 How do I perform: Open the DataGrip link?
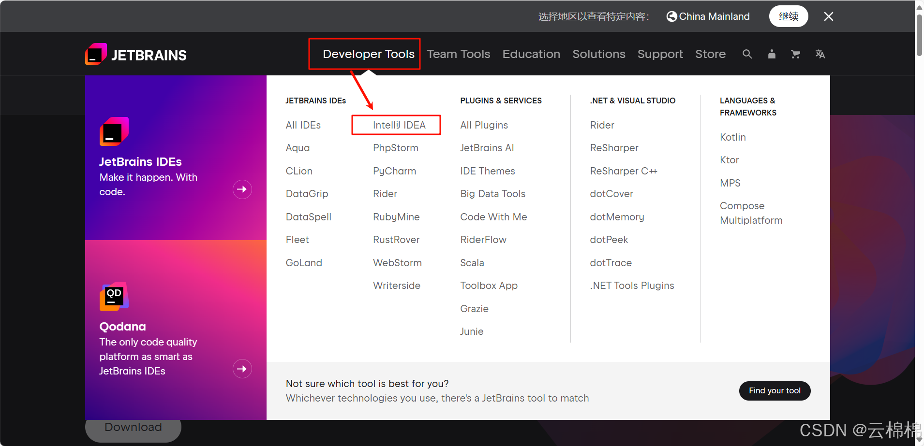click(x=307, y=194)
